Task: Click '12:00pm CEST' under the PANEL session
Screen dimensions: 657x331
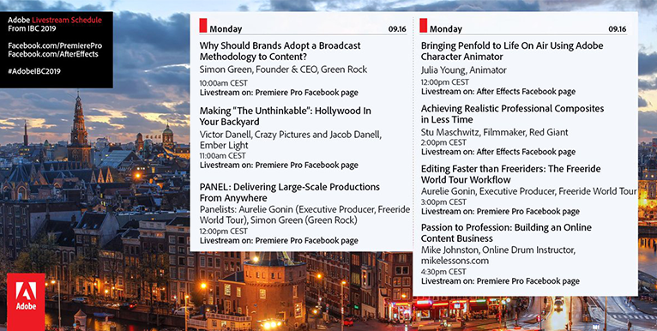Action: [x=223, y=232]
